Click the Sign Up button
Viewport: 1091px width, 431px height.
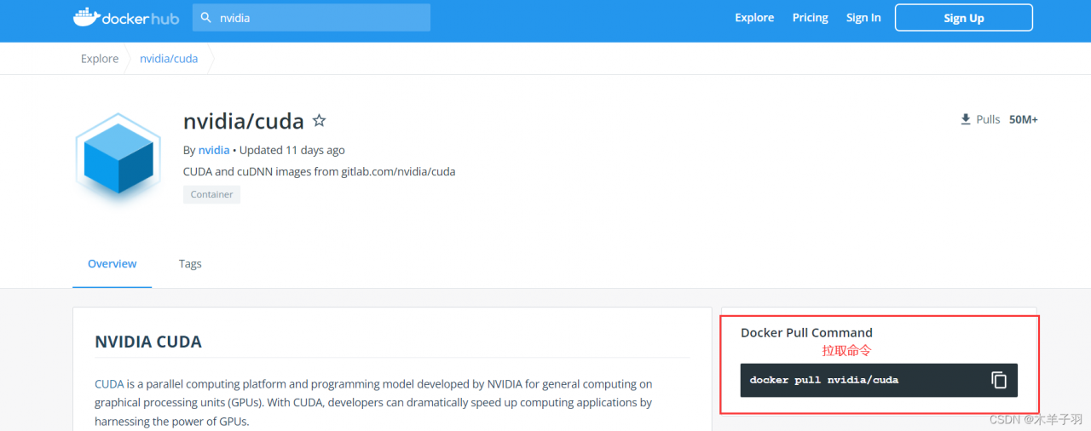[x=963, y=18]
